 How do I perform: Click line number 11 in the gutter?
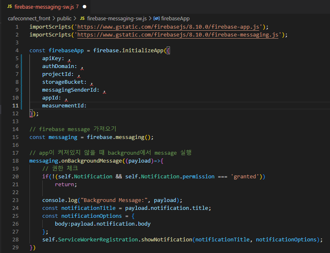coord(15,106)
